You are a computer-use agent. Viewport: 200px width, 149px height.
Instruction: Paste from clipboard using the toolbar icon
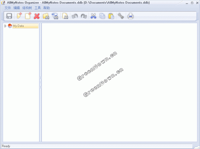coord(111,16)
